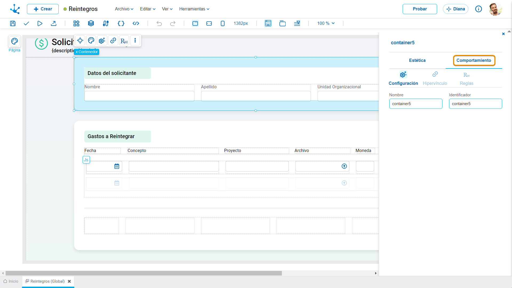Image resolution: width=512 pixels, height=288 pixels.
Task: Click the save disk icon
Action: click(x=13, y=23)
